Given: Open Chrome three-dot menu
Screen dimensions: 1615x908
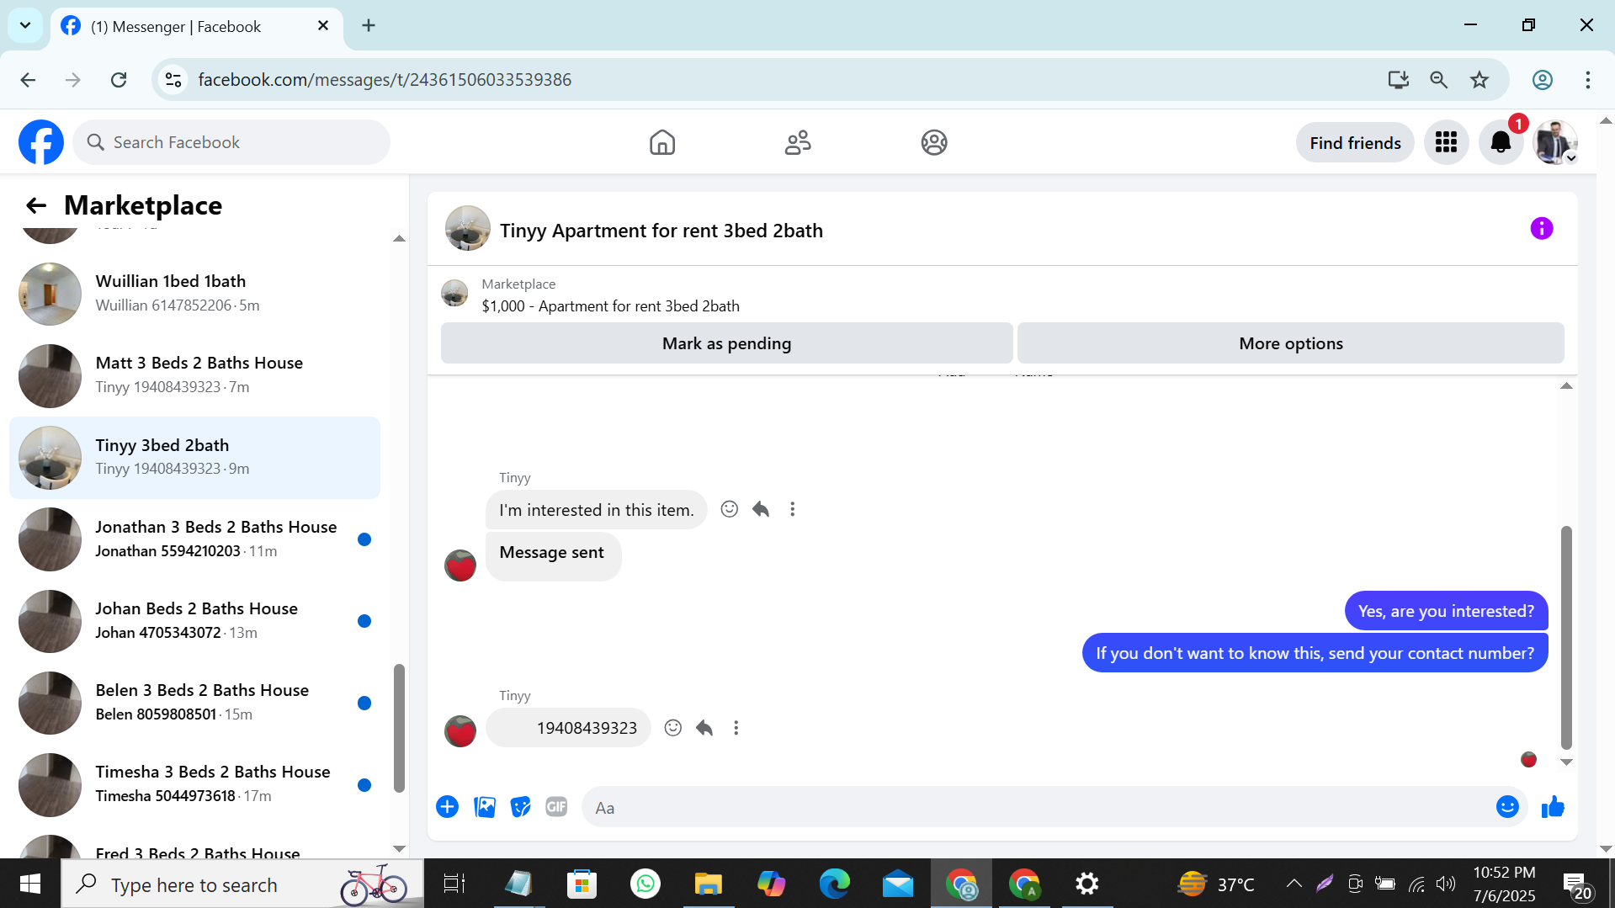Looking at the screenshot, I should [1587, 80].
